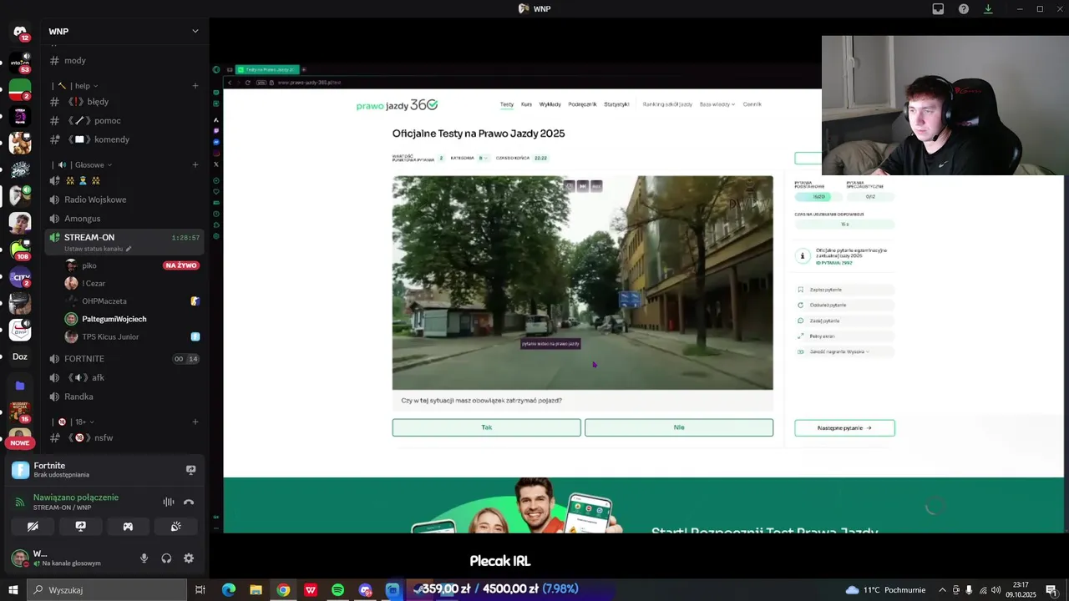Screen dimensions: 1069x601
Task: Expand the WNP server menu
Action: 195,31
